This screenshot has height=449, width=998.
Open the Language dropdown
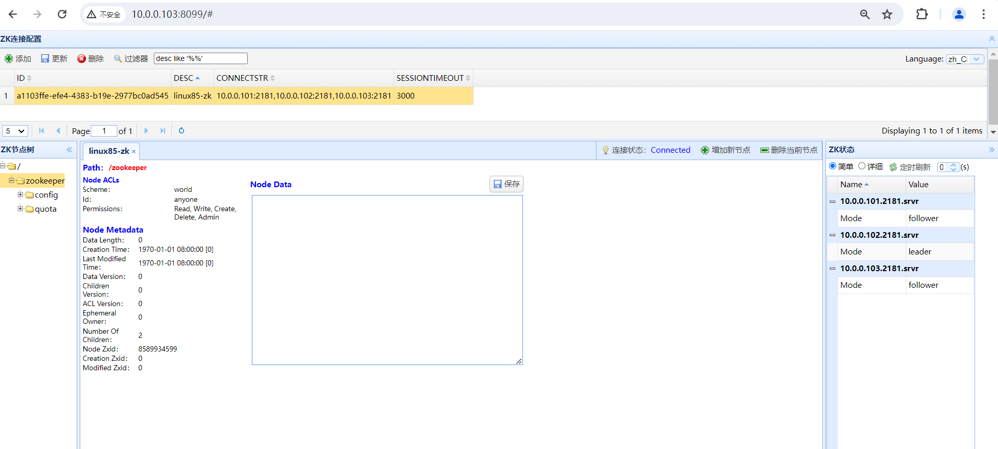tap(965, 59)
